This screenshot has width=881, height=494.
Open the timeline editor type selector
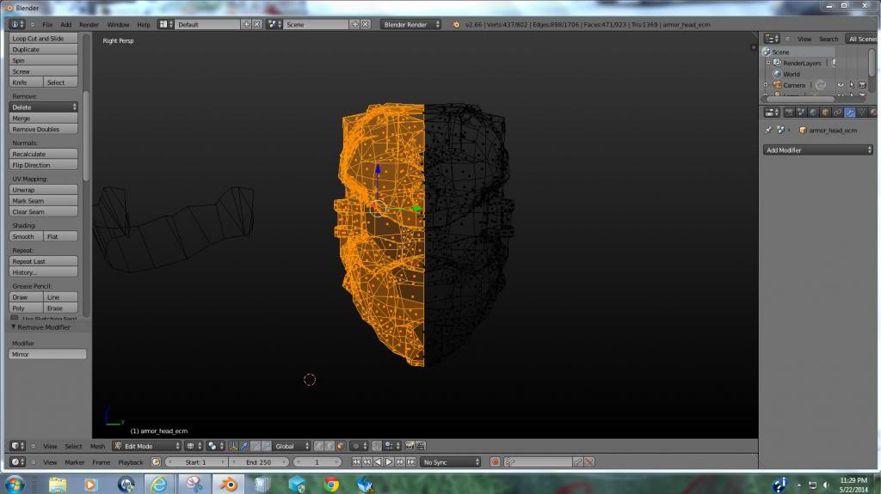[x=18, y=462]
